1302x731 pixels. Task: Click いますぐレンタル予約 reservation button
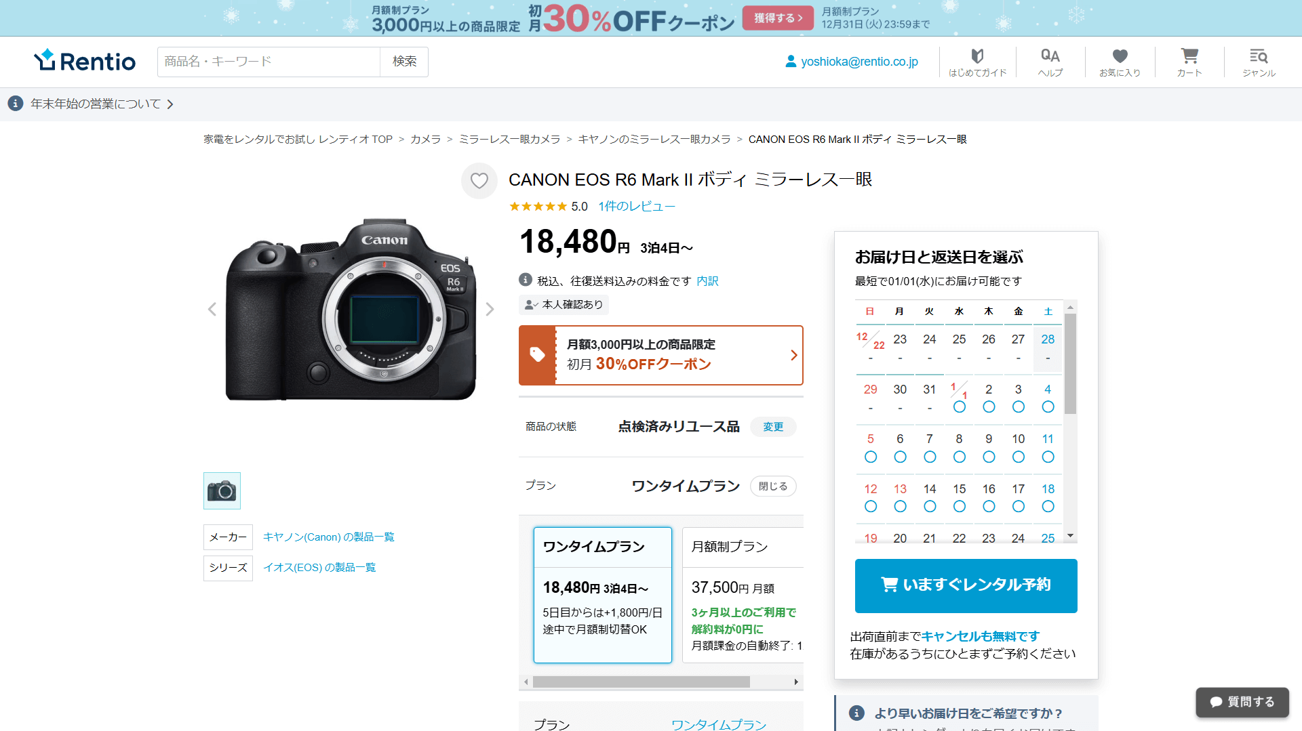966,585
